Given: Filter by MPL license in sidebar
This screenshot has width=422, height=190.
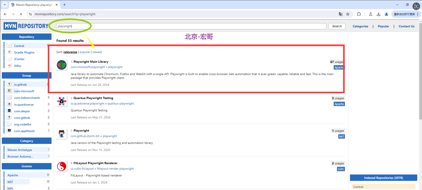Looking at the screenshot, I should [x=10, y=188].
